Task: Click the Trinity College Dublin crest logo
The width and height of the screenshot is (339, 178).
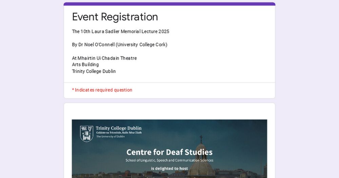Action: [x=86, y=134]
